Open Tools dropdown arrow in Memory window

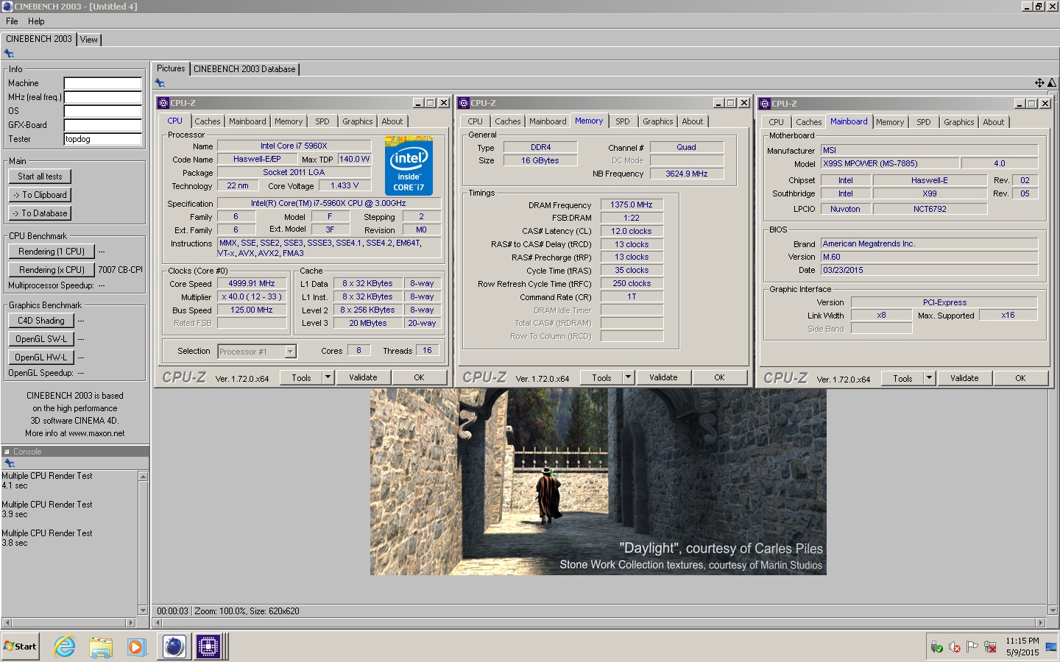[x=628, y=377]
